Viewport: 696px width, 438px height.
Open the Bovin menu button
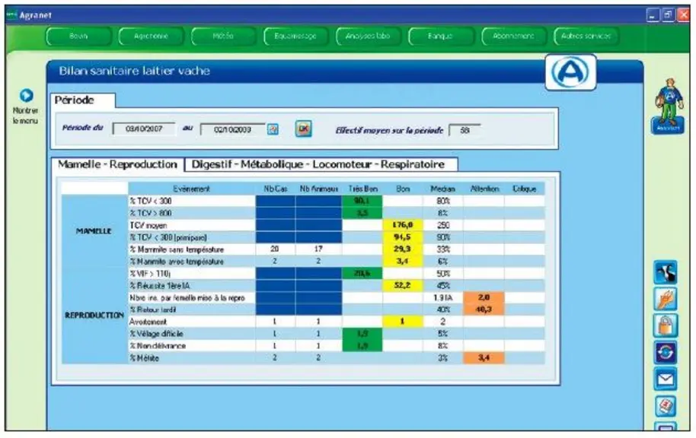pos(78,36)
